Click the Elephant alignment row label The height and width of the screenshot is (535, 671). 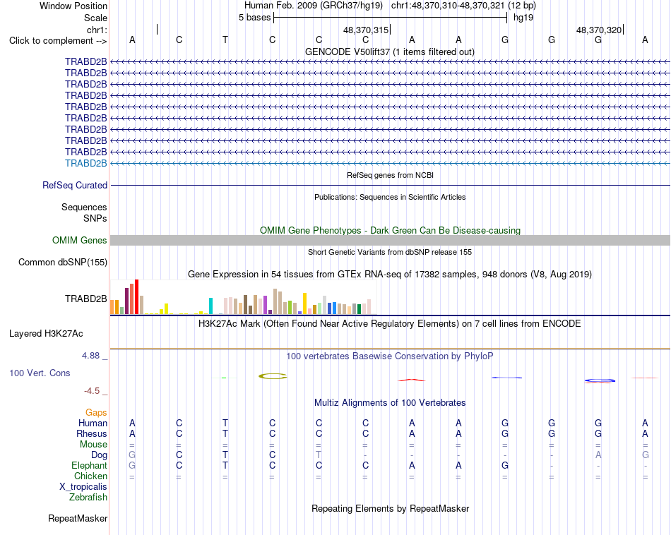[89, 465]
